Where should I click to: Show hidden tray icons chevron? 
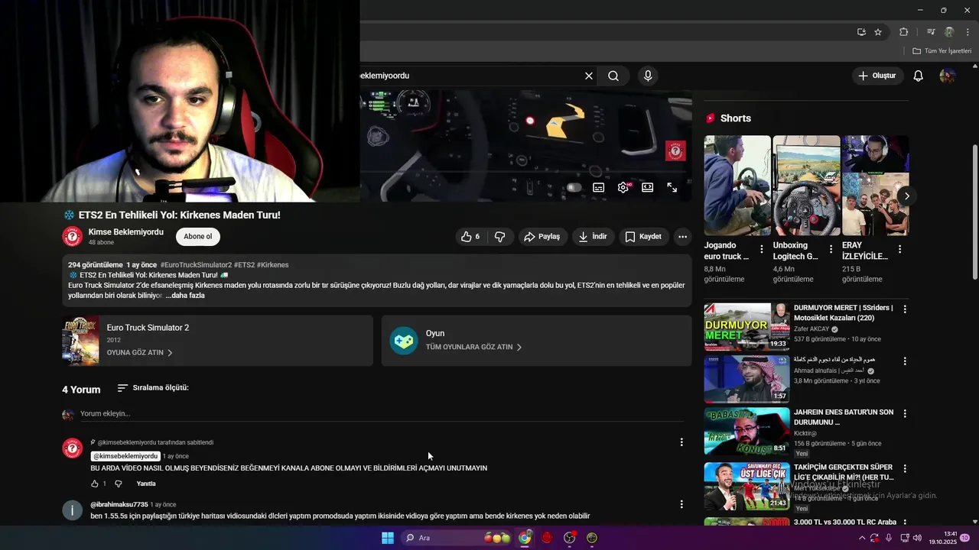tap(862, 538)
